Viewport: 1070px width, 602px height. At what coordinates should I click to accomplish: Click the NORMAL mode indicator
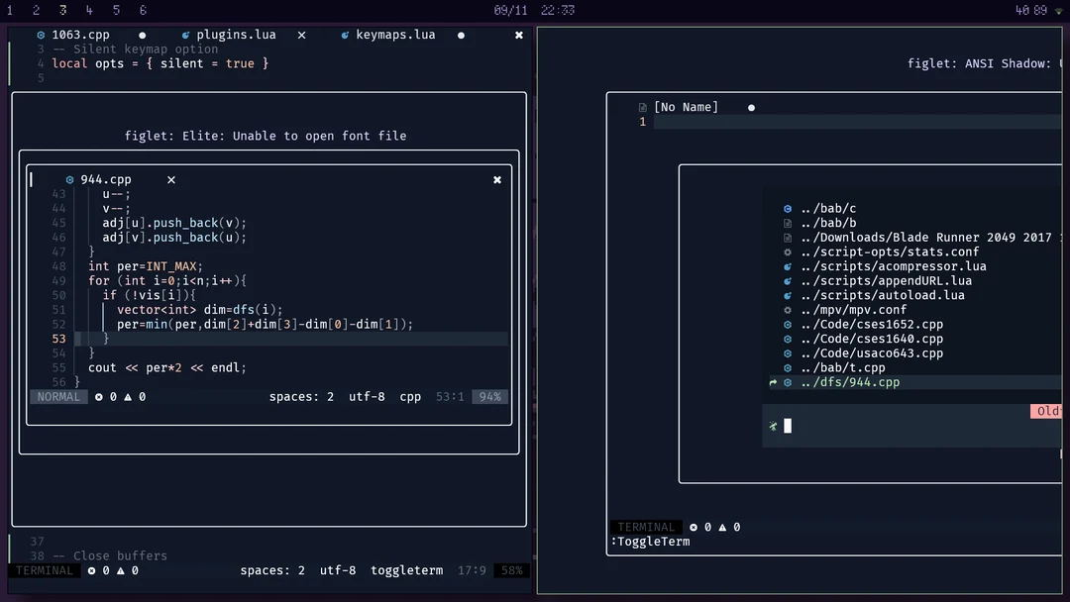pyautogui.click(x=58, y=396)
